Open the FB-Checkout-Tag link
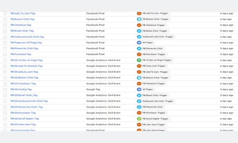The image size is (238, 143). point(21,25)
